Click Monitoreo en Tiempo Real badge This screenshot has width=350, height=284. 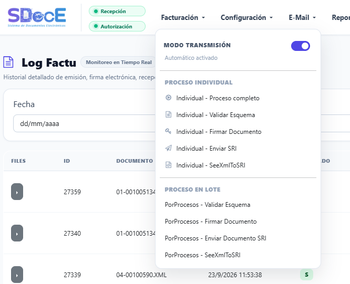[x=119, y=62]
